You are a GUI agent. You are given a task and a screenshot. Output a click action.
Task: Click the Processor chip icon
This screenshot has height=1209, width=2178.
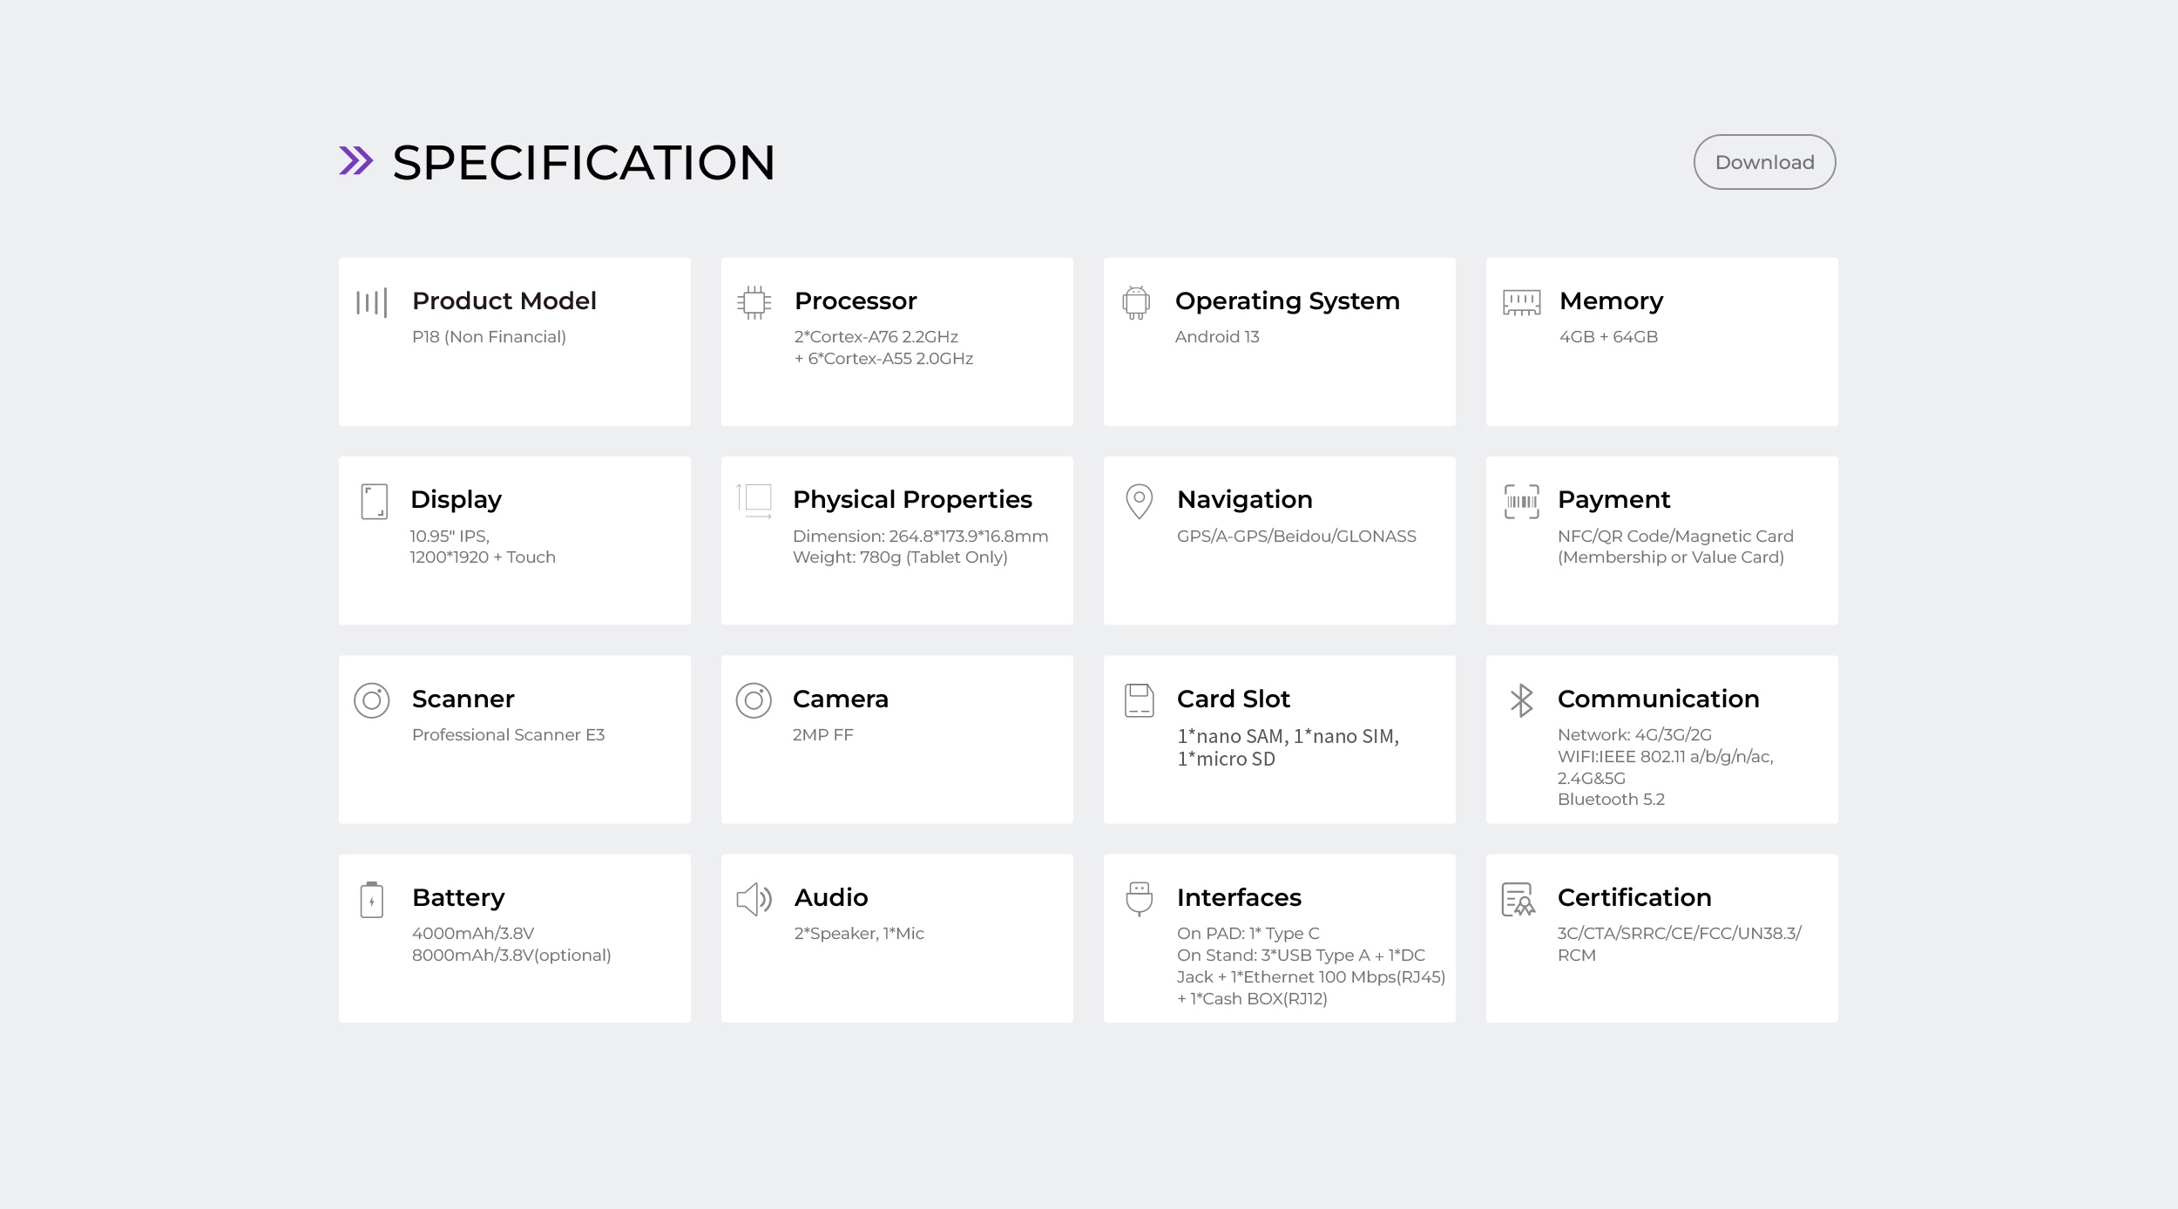(x=754, y=302)
